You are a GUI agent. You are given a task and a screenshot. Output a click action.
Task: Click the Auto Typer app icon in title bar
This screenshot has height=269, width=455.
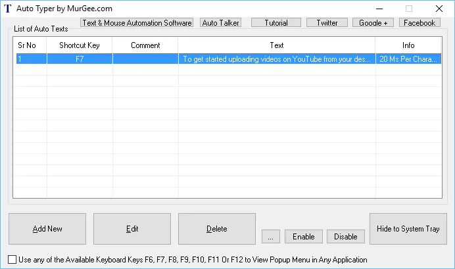point(8,9)
